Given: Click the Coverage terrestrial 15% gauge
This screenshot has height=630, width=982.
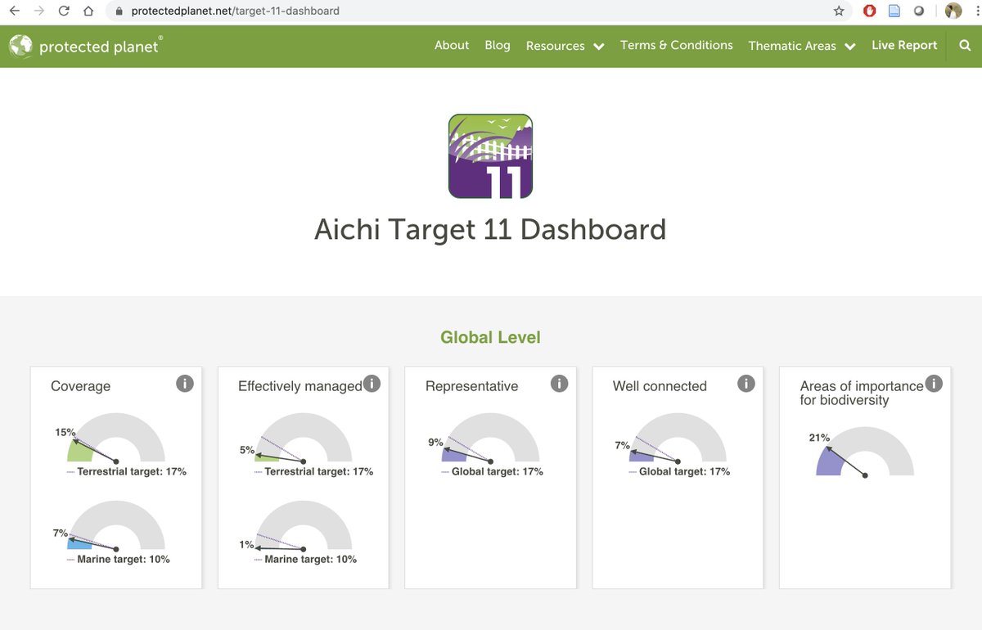Looking at the screenshot, I should pyautogui.click(x=116, y=438).
